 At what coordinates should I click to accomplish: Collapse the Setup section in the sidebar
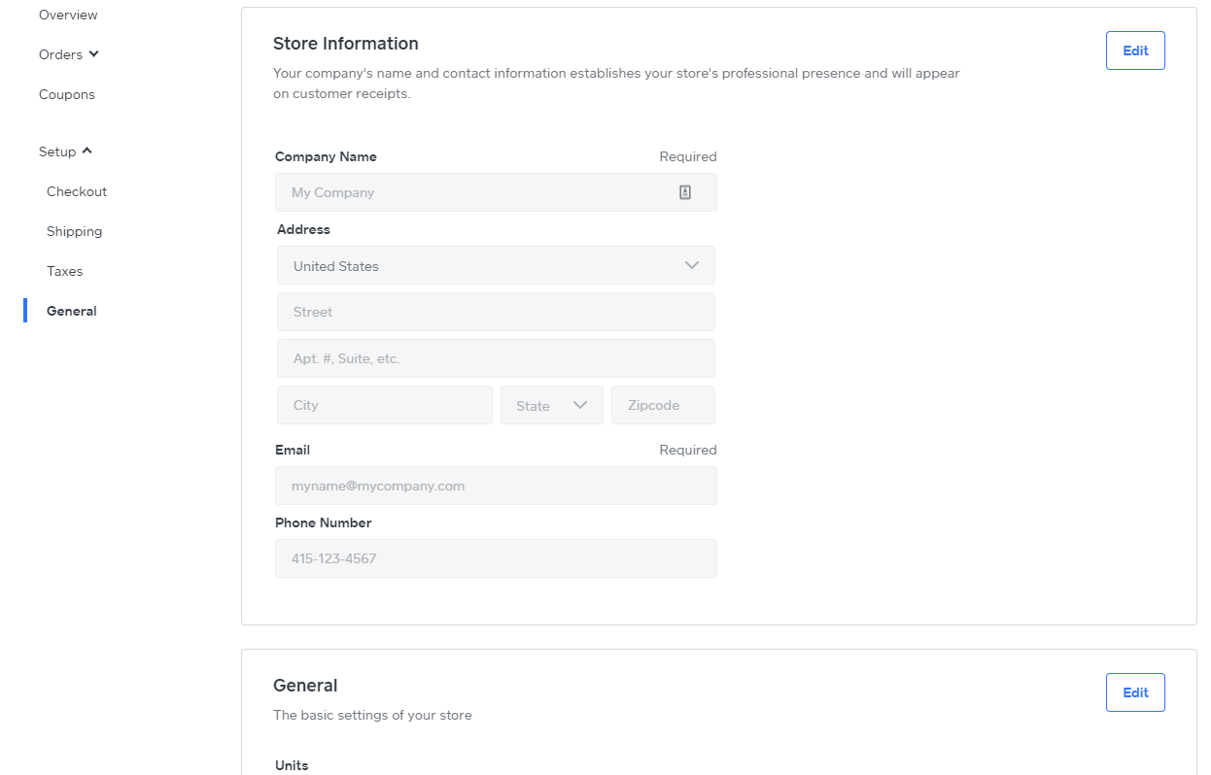(x=65, y=152)
